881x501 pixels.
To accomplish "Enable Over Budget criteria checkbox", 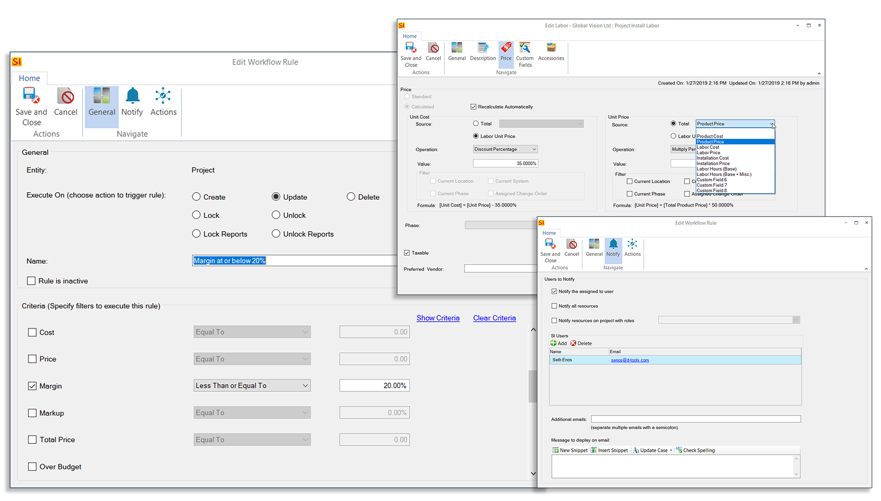I will pyautogui.click(x=32, y=467).
